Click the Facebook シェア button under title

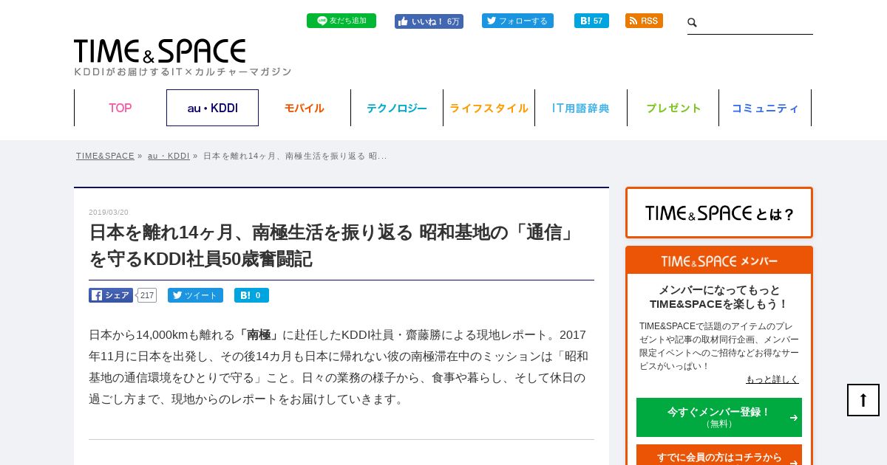click(111, 295)
